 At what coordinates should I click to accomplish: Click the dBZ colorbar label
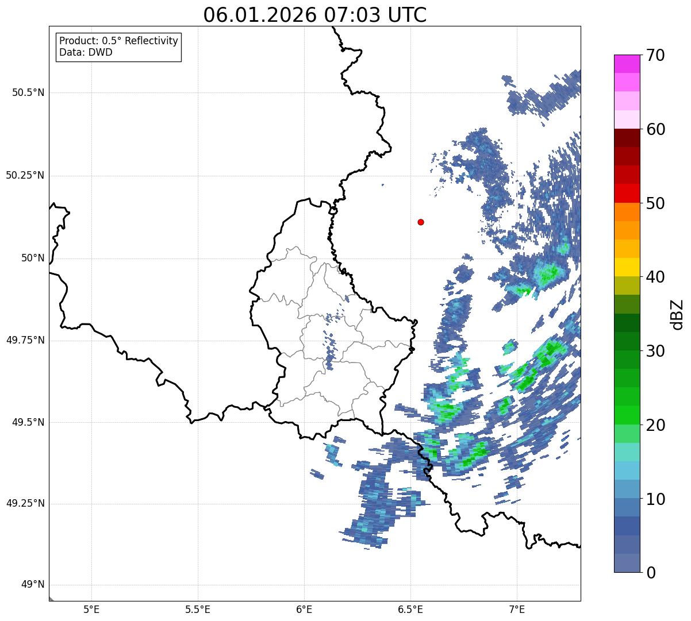click(x=677, y=314)
